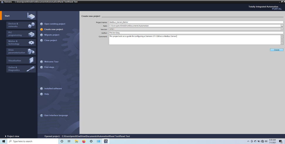
Task: Click the PLC programming chip icon
Action: (x=31, y=34)
